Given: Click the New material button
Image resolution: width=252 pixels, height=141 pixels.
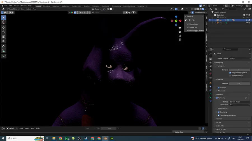Looking at the screenshot, I should [109, 128].
